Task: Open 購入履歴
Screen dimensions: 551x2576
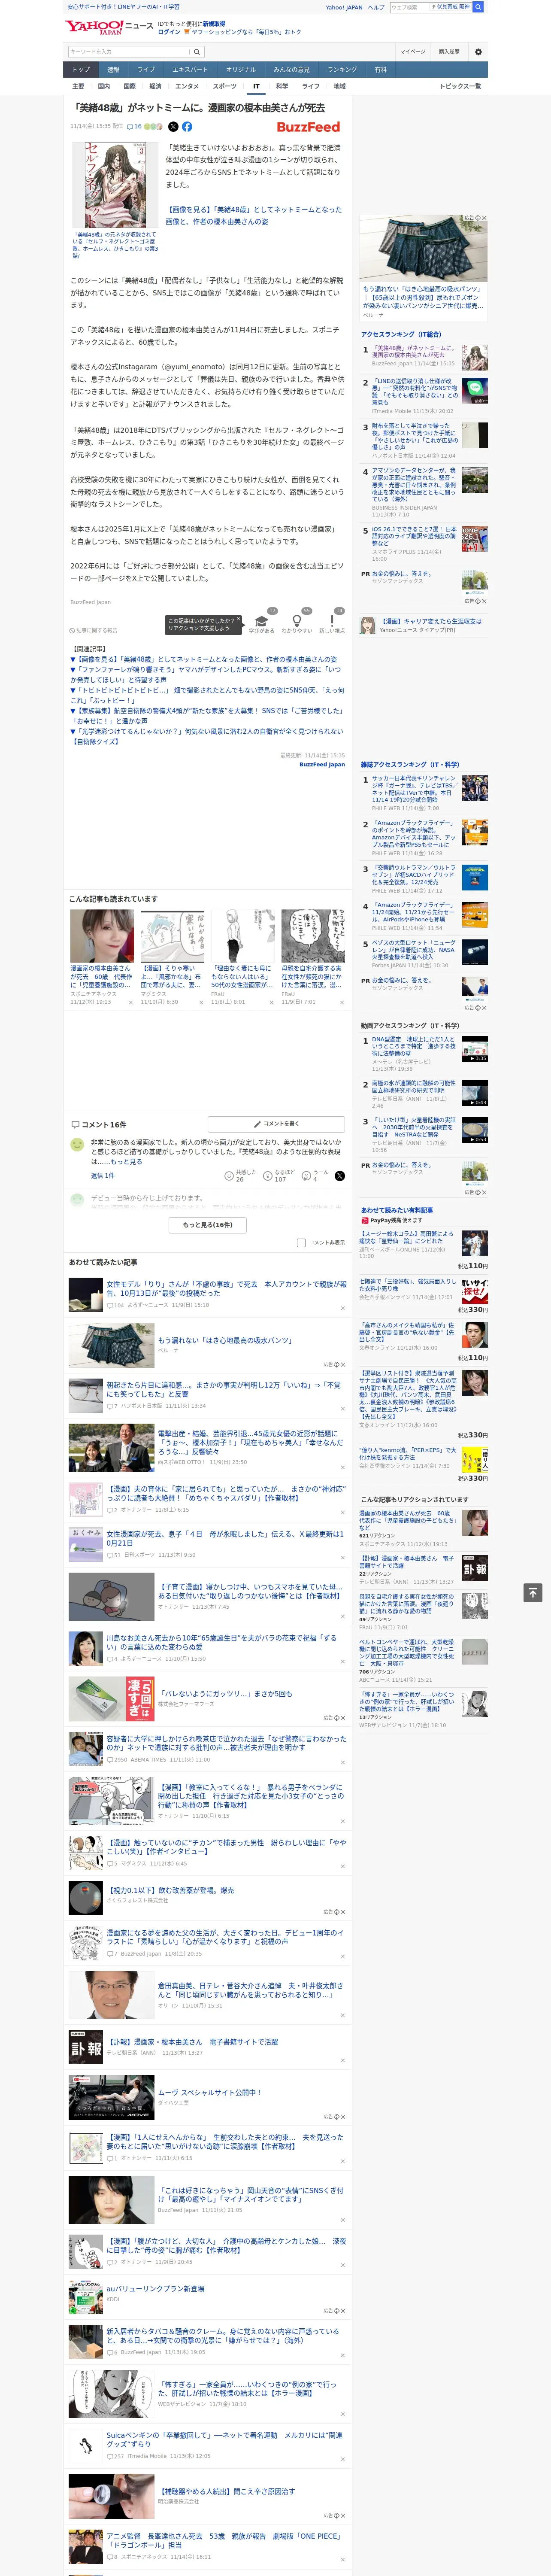Action: pyautogui.click(x=449, y=52)
